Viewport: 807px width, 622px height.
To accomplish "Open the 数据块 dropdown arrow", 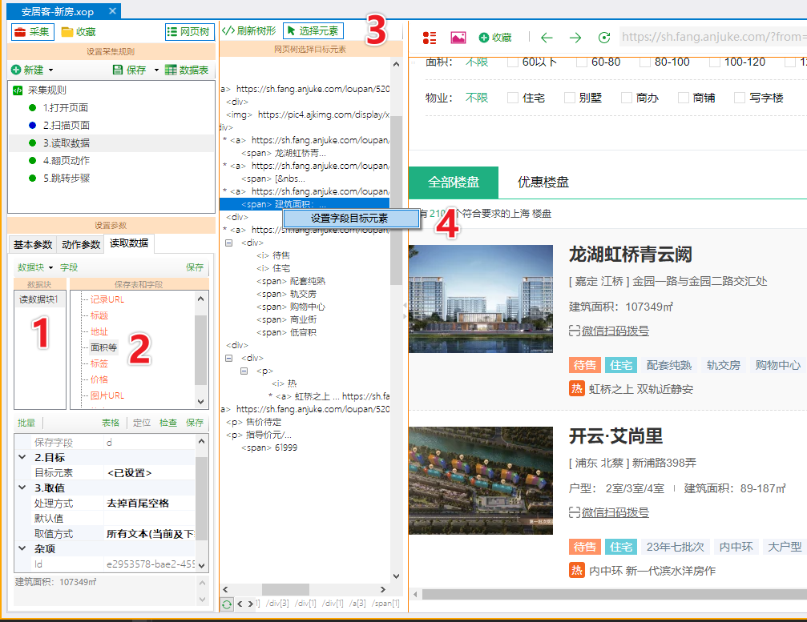I will [50, 268].
